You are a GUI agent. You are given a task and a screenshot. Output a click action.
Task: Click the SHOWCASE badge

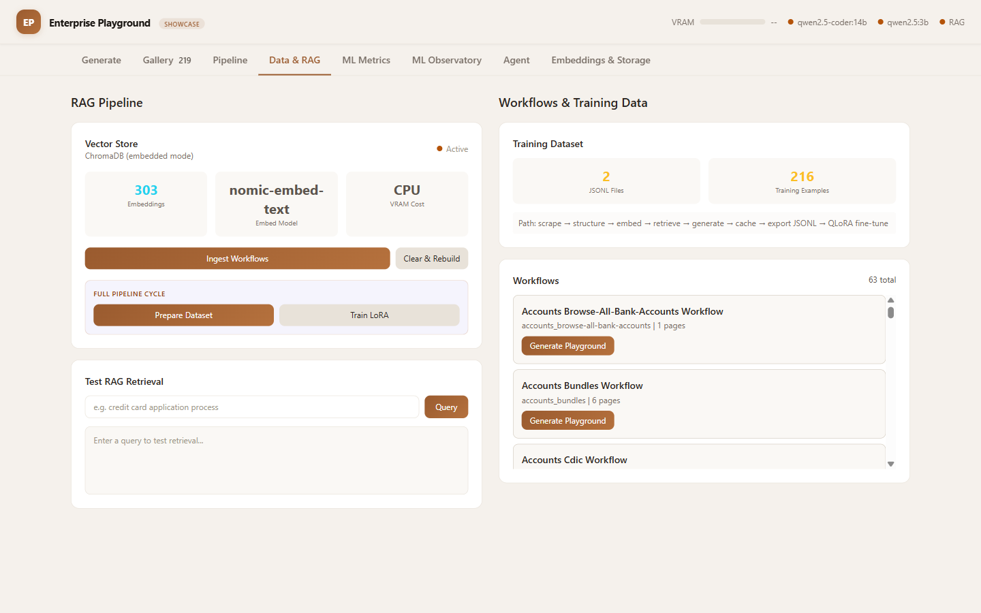(x=182, y=24)
